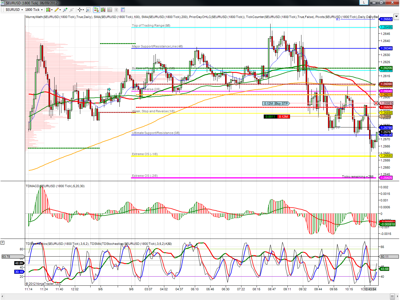Expand the drawing tools dropdown arrow
The height and width of the screenshot is (300, 400).
(x=60, y=10)
